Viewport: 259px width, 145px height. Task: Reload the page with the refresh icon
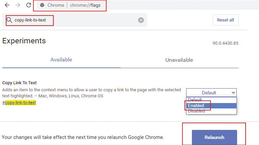tap(29, 5)
